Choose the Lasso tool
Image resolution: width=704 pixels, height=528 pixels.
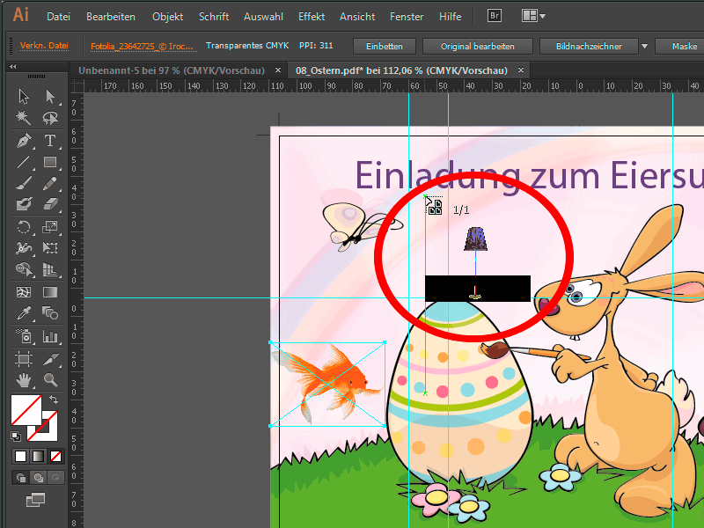click(x=50, y=118)
